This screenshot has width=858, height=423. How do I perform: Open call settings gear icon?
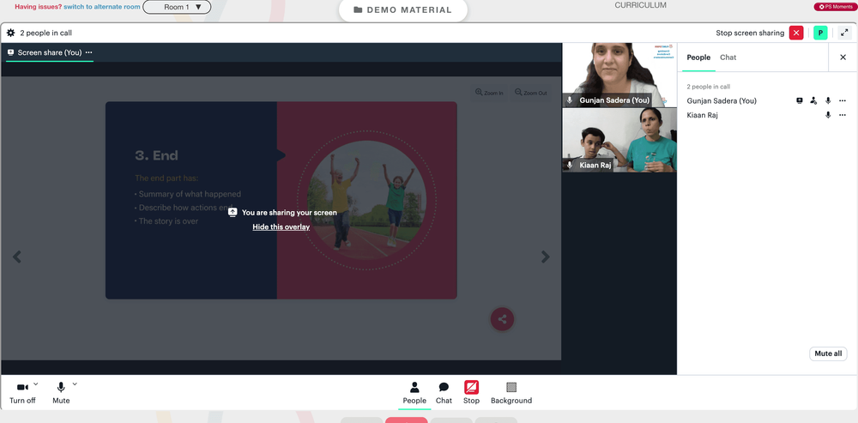coord(10,33)
